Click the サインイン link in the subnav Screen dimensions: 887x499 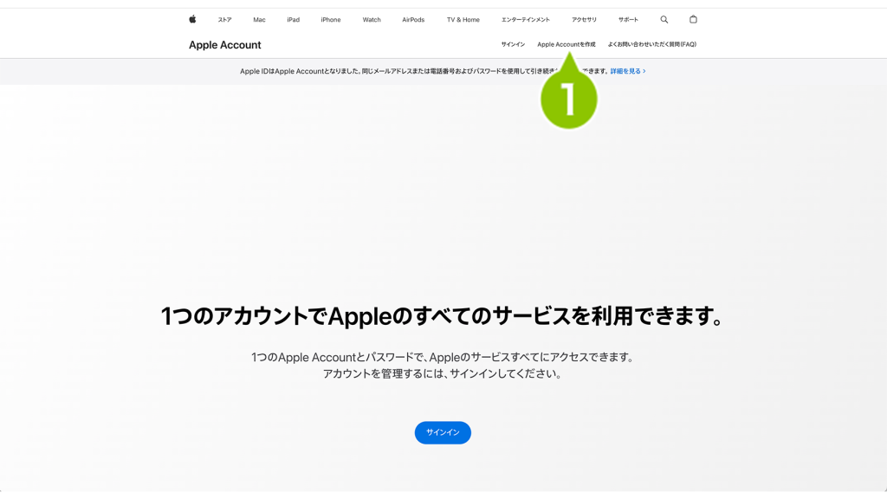(513, 44)
